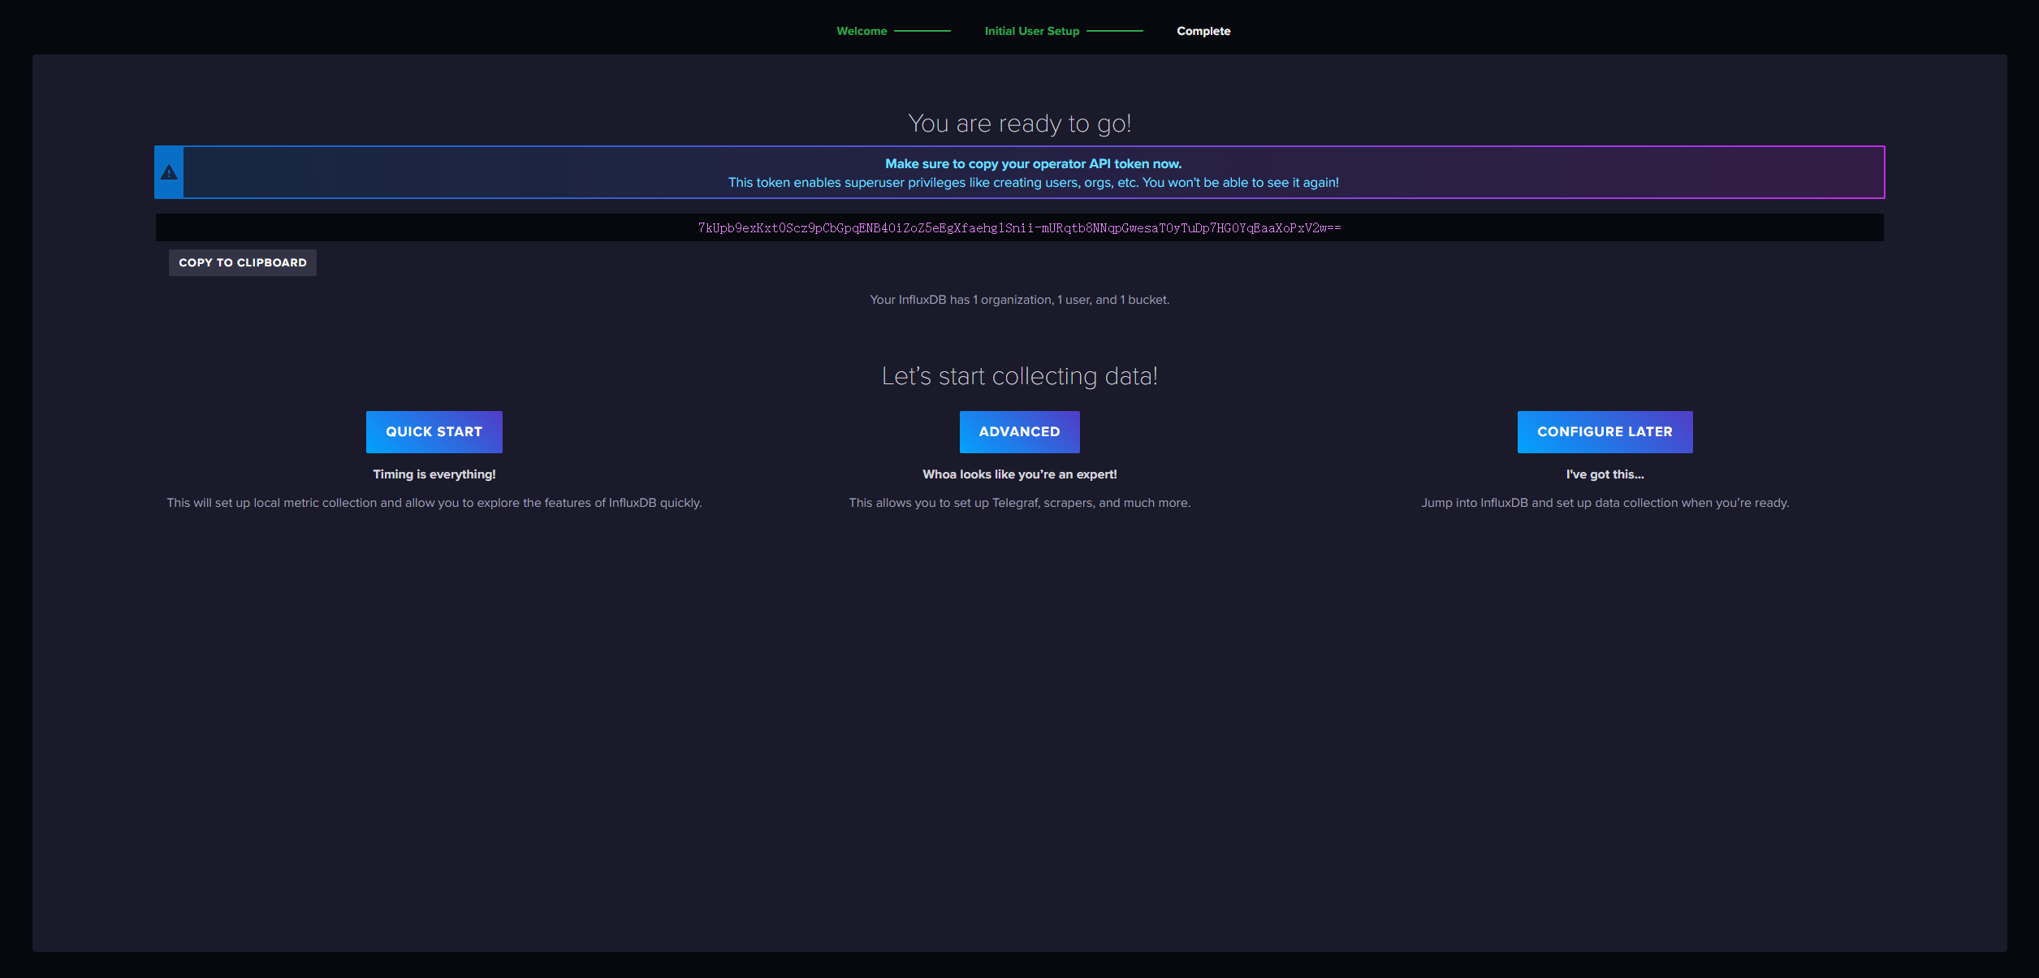Click the warning triangle alert icon
This screenshot has width=2039, height=978.
(169, 172)
